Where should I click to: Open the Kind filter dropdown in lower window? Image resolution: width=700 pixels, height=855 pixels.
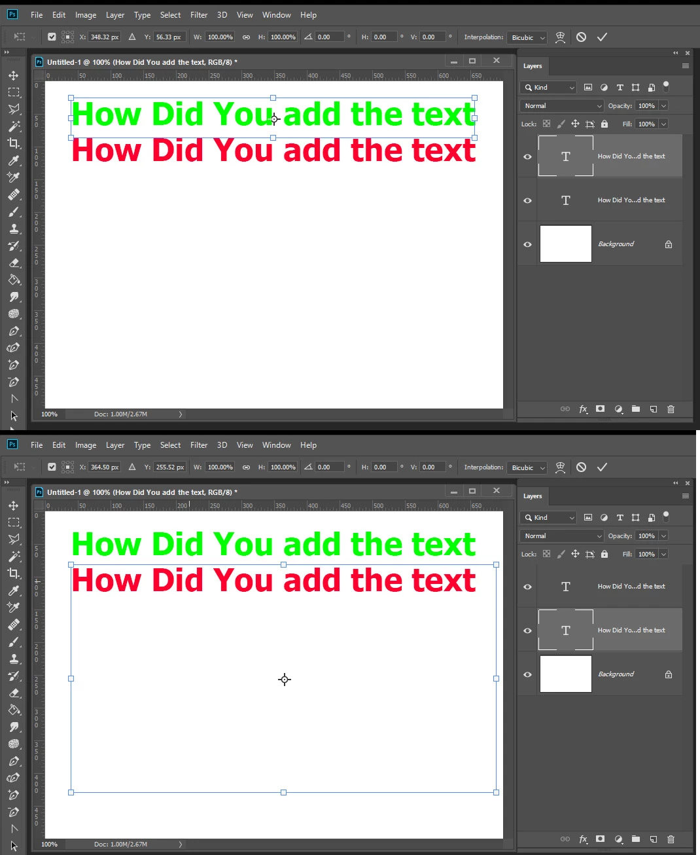pos(549,518)
